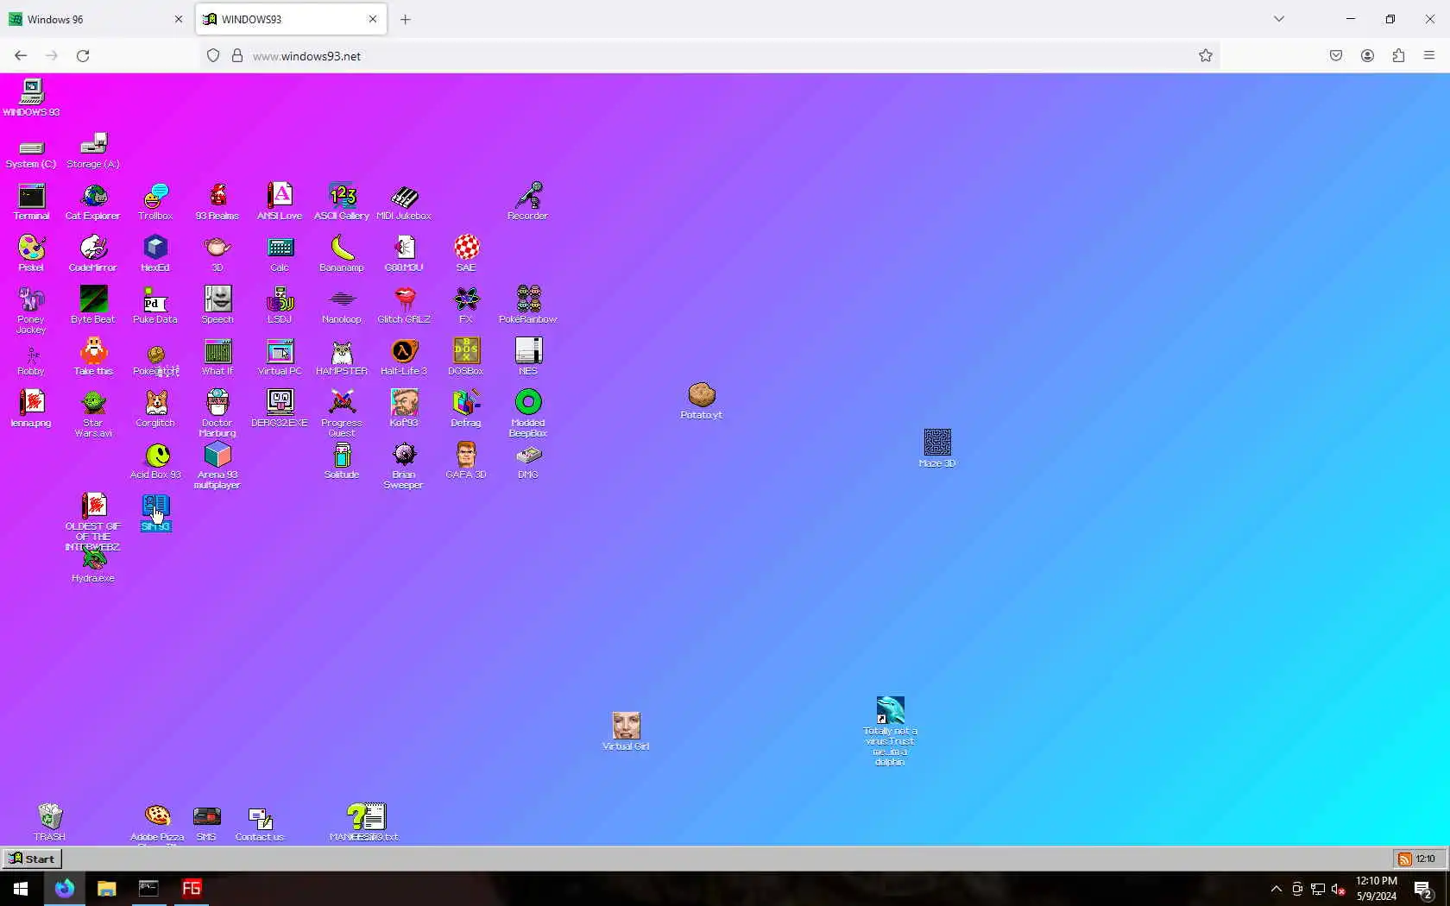Expand the list all tabs dropdown
1450x906 pixels.
pyautogui.click(x=1279, y=19)
